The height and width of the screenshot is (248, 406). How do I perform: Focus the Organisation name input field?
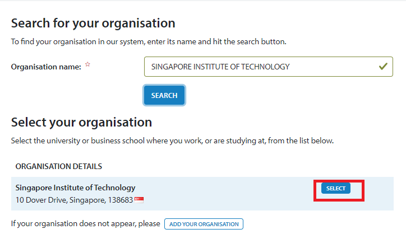click(269, 67)
